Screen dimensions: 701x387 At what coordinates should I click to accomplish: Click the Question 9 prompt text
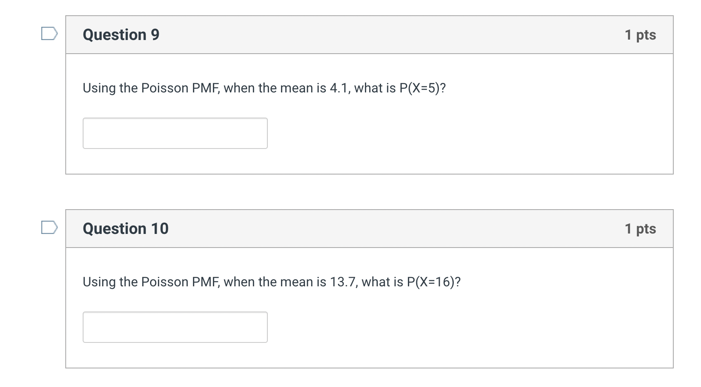click(265, 87)
